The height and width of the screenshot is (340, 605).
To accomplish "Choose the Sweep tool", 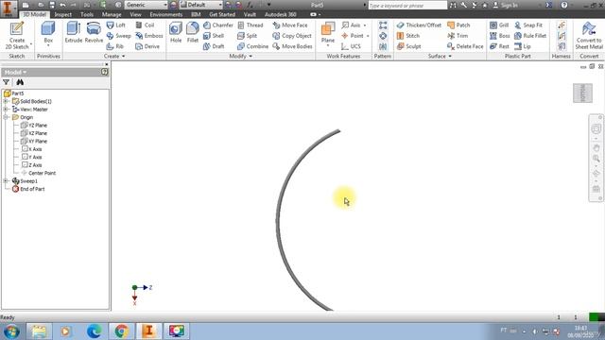I will point(118,36).
